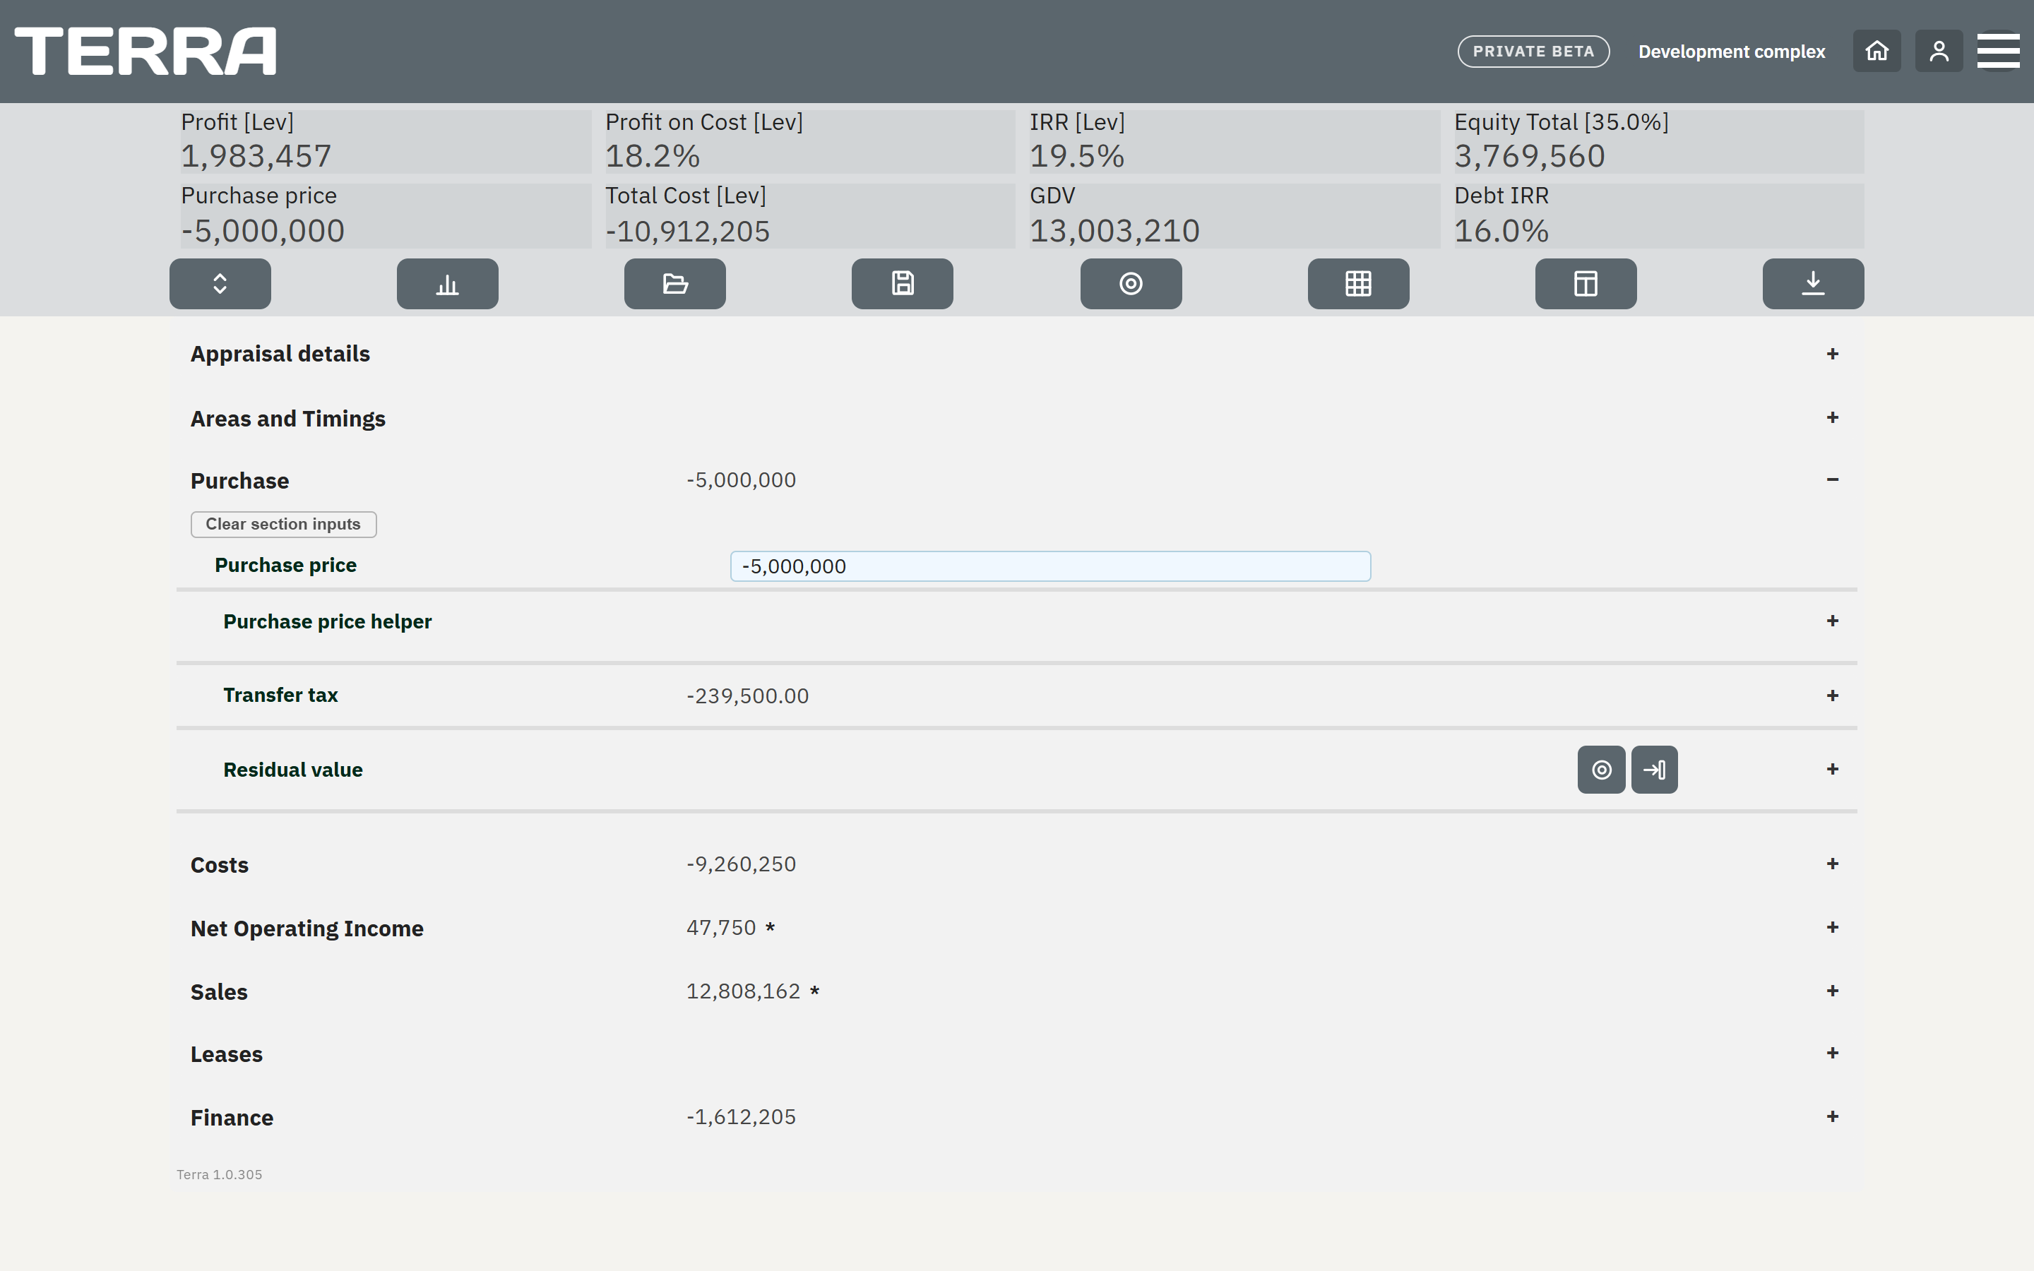Viewport: 2034px width, 1271px height.
Task: Click the TERRA logo
Action: (x=145, y=52)
